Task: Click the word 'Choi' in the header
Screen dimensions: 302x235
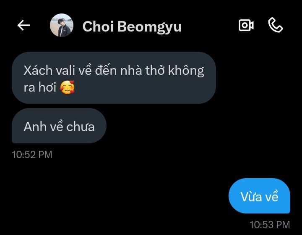Action: click(x=98, y=26)
